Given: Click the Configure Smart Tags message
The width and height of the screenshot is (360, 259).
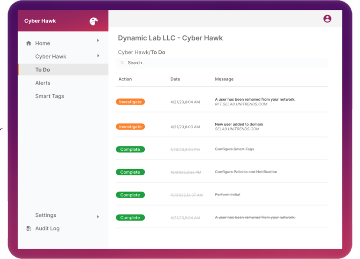Looking at the screenshot, I should [x=234, y=149].
